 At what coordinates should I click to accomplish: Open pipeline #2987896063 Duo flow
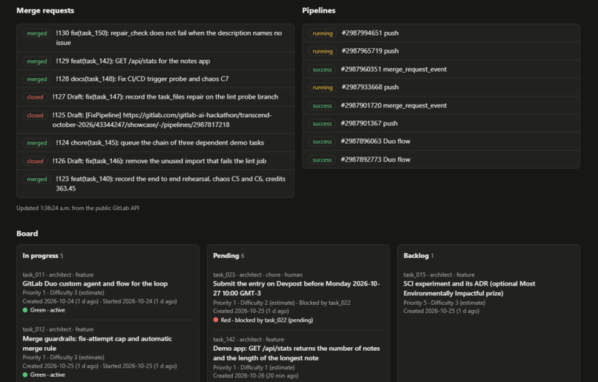(x=441, y=142)
